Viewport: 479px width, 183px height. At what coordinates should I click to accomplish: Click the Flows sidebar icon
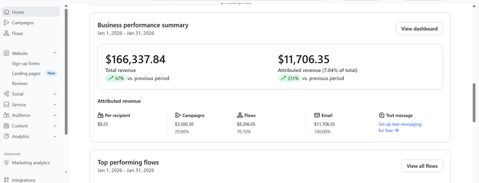pyautogui.click(x=6, y=34)
